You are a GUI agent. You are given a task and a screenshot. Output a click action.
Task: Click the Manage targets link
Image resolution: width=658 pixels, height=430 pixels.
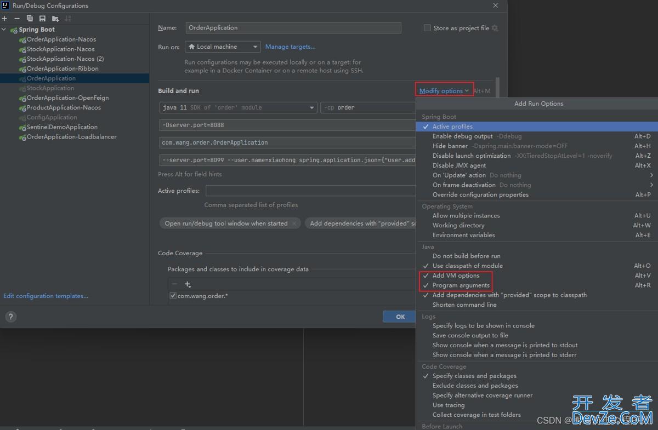click(290, 47)
